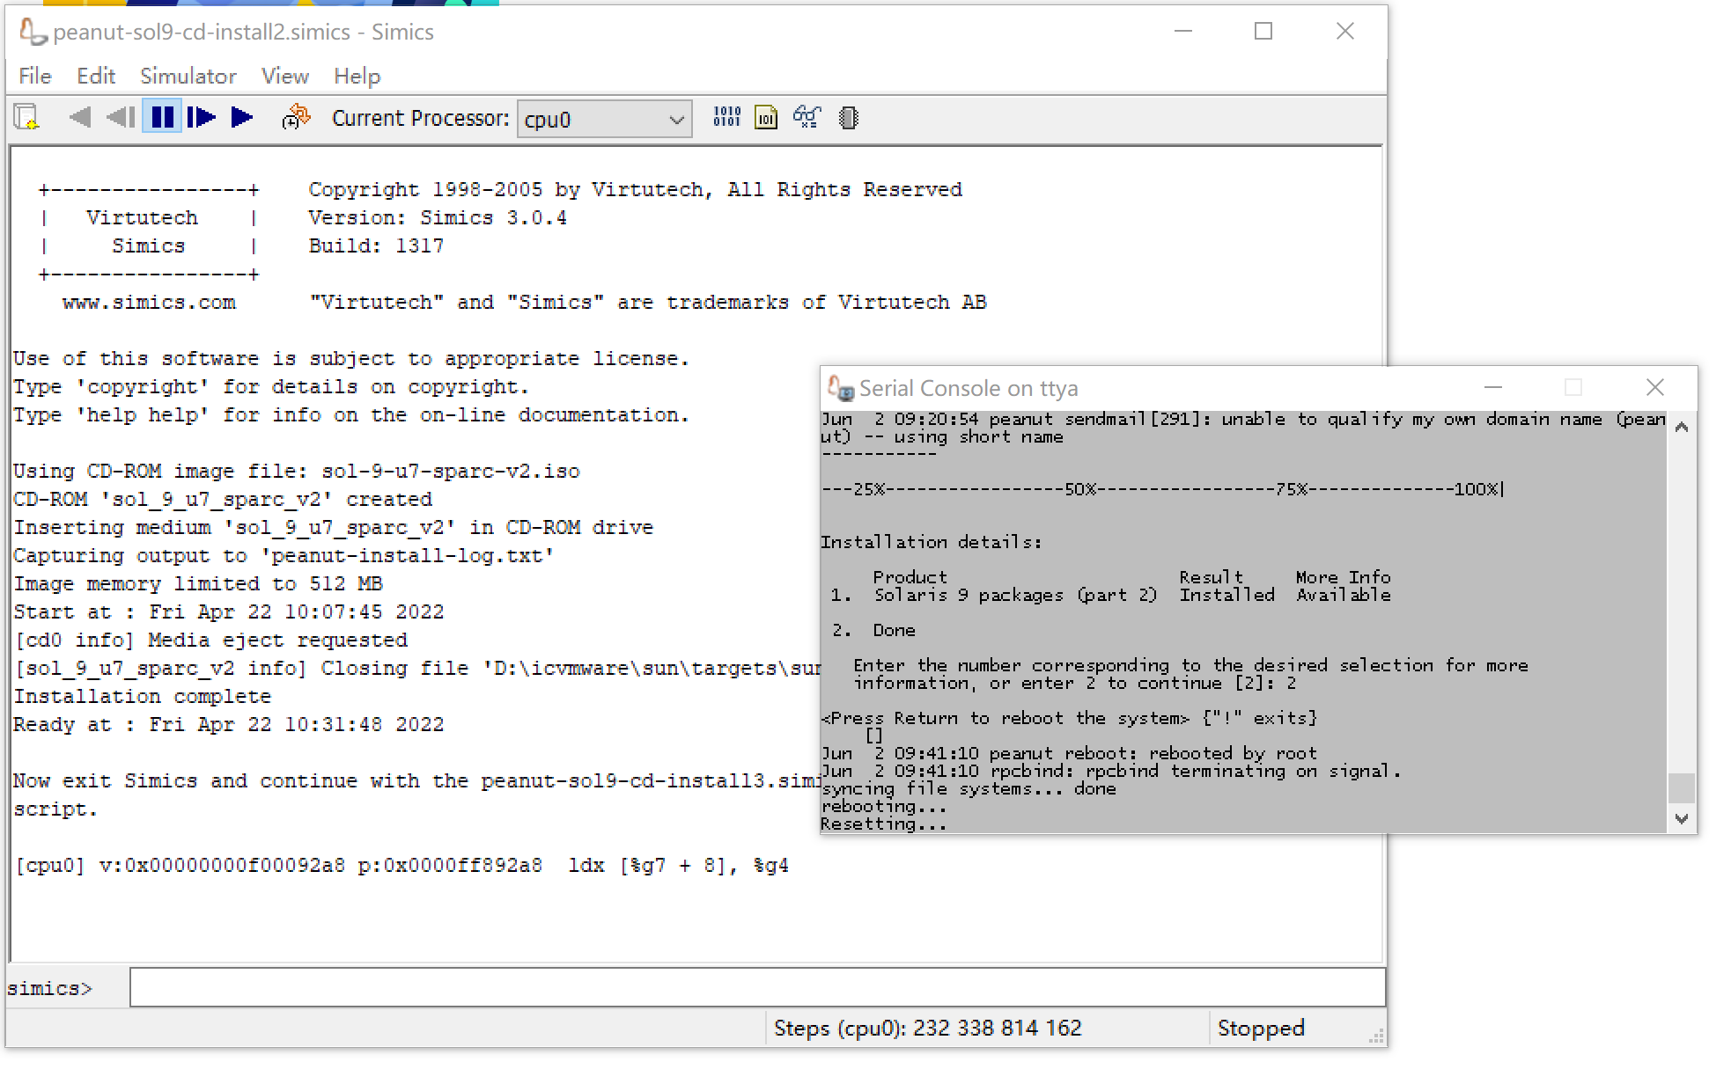Run the simulation in reverse
The height and width of the screenshot is (1069, 1731).
(79, 117)
